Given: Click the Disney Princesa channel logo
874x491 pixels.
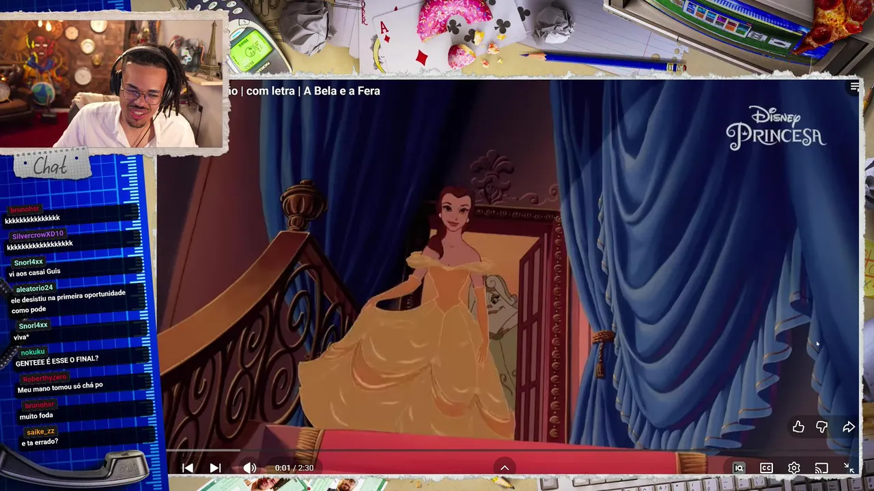Looking at the screenshot, I should pos(776,128).
